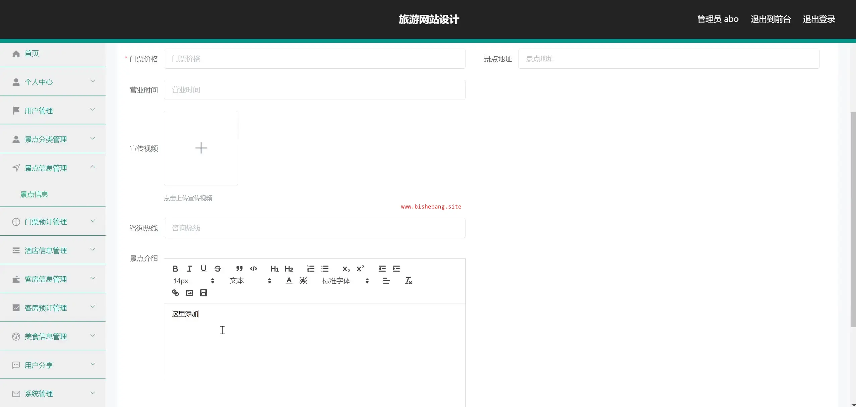Open the 标准字体 font family dropdown

coord(345,281)
